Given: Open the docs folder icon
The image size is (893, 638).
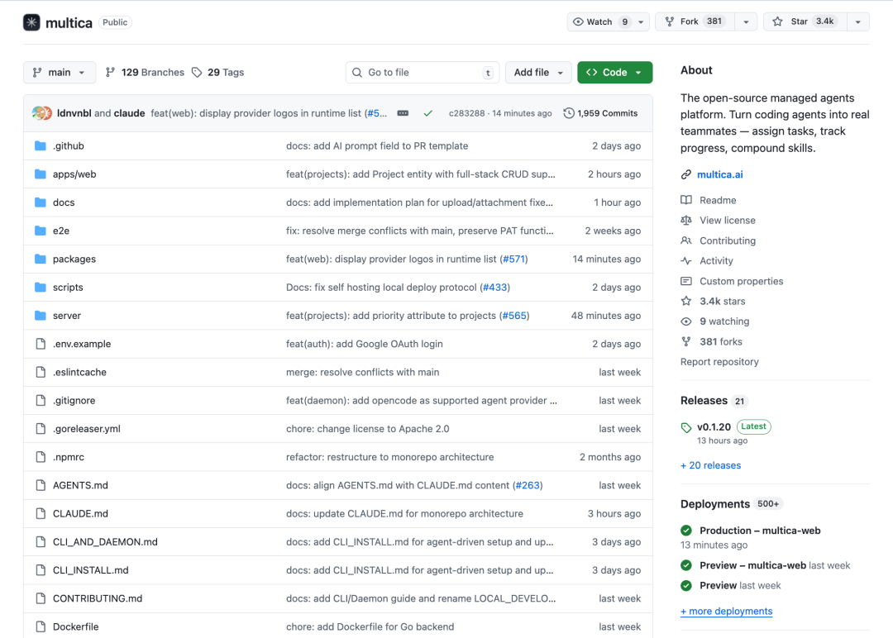Looking at the screenshot, I should 40,202.
